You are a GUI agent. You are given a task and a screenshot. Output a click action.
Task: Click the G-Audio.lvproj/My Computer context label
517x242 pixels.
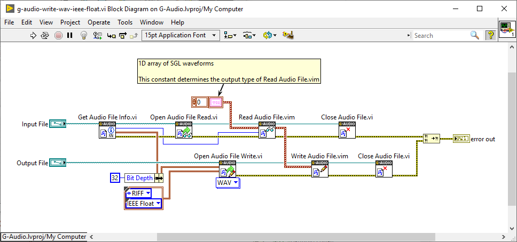click(x=44, y=237)
